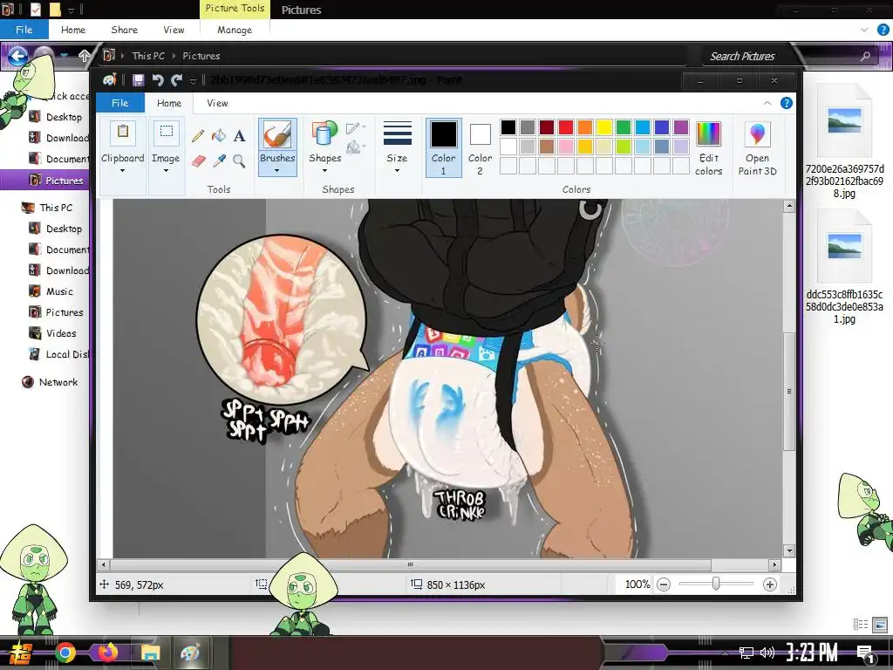The width and height of the screenshot is (893, 670).
Task: Open the Manage tab under Picture Tools
Action: click(x=234, y=31)
